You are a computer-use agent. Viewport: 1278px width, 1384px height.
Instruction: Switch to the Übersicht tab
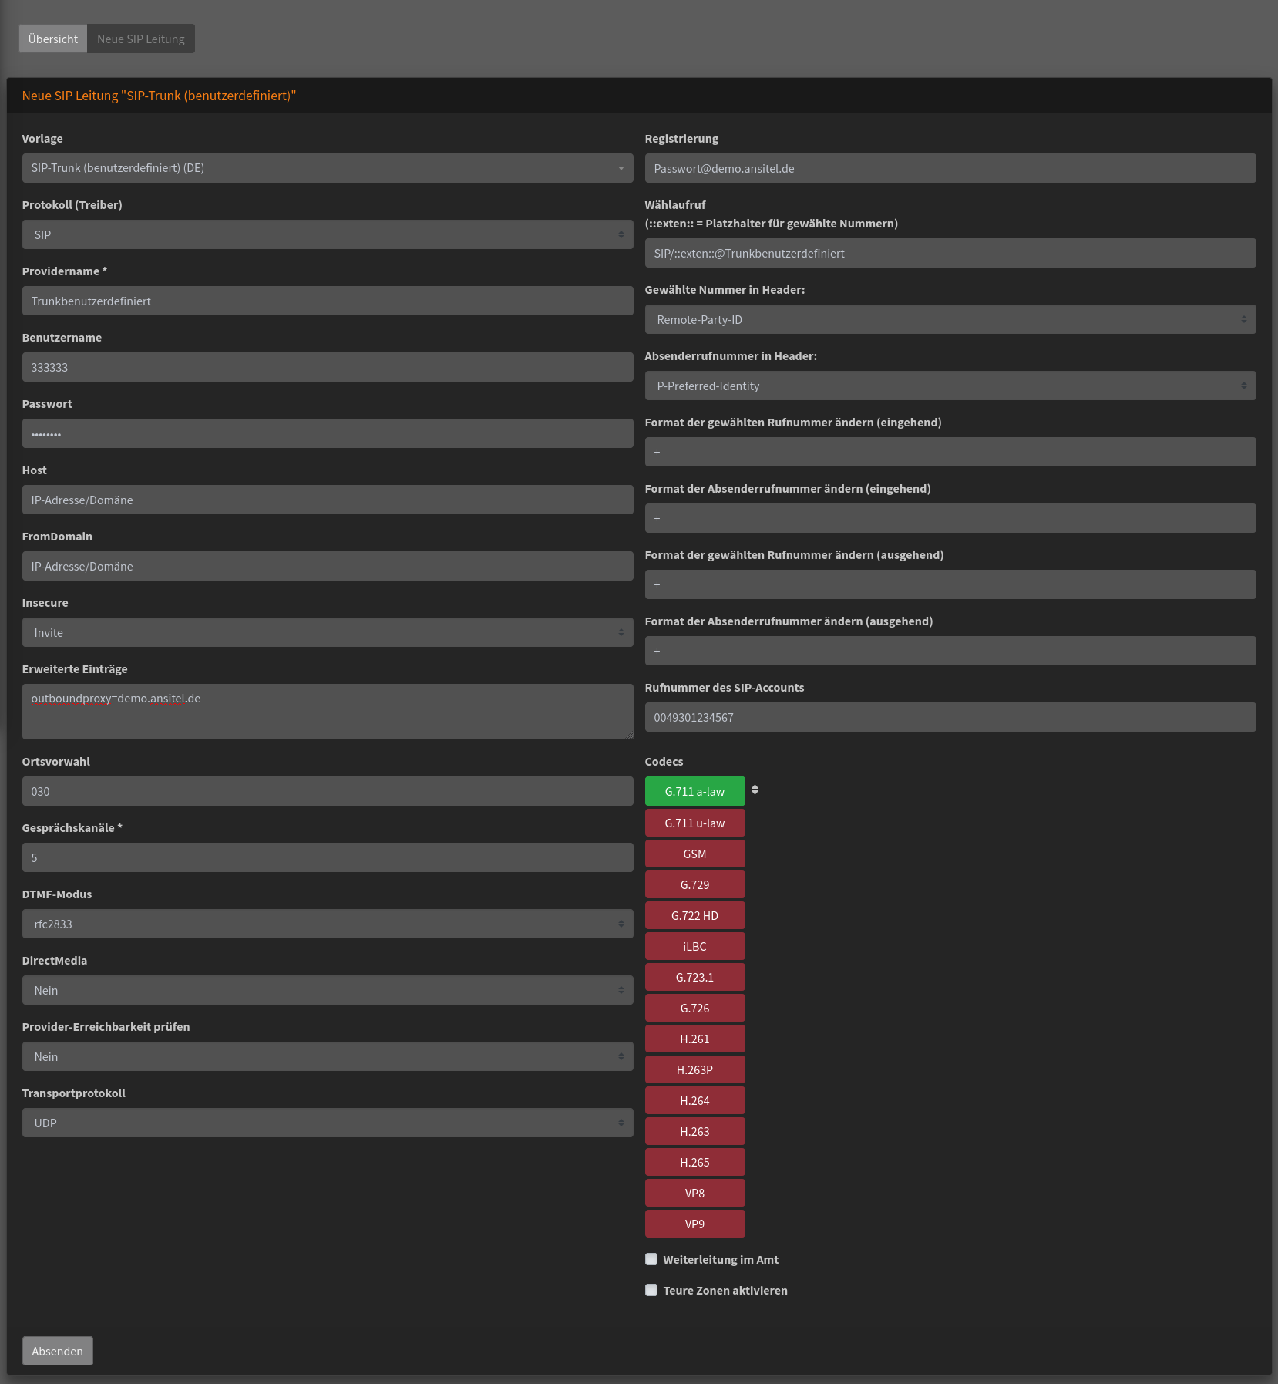53,39
